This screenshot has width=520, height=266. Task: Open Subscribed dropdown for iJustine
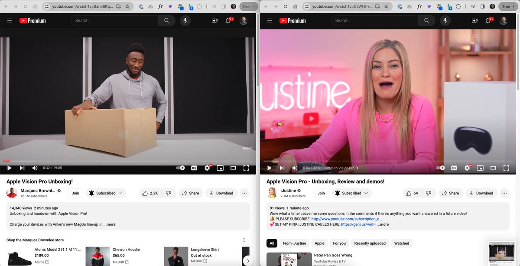[x=351, y=193]
